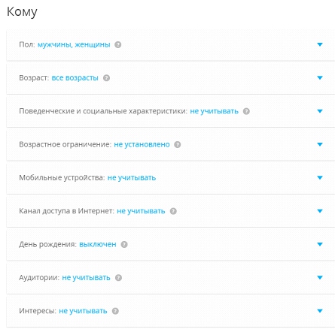Viewport: 335px width, 329px height.
Task: Show help for Поведенческие и социальные характеристики
Action: [x=246, y=111]
